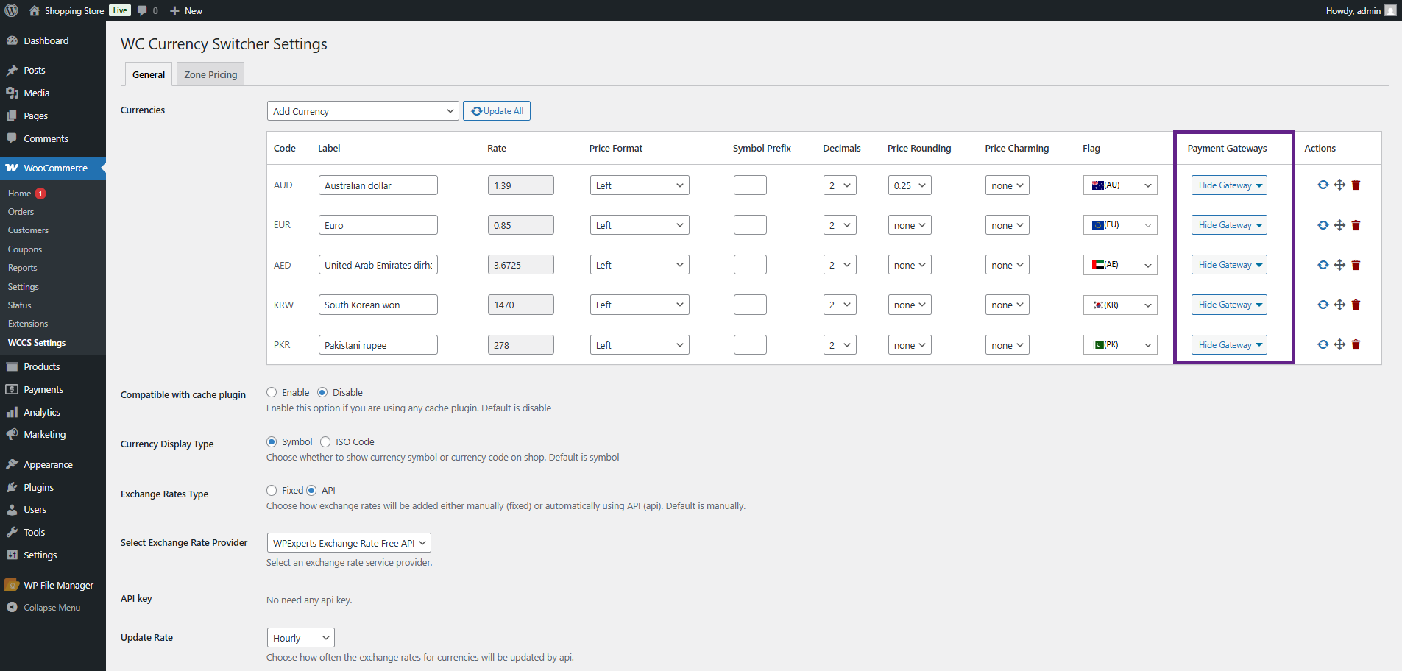Open the Howdy, admin account link

tap(1361, 10)
